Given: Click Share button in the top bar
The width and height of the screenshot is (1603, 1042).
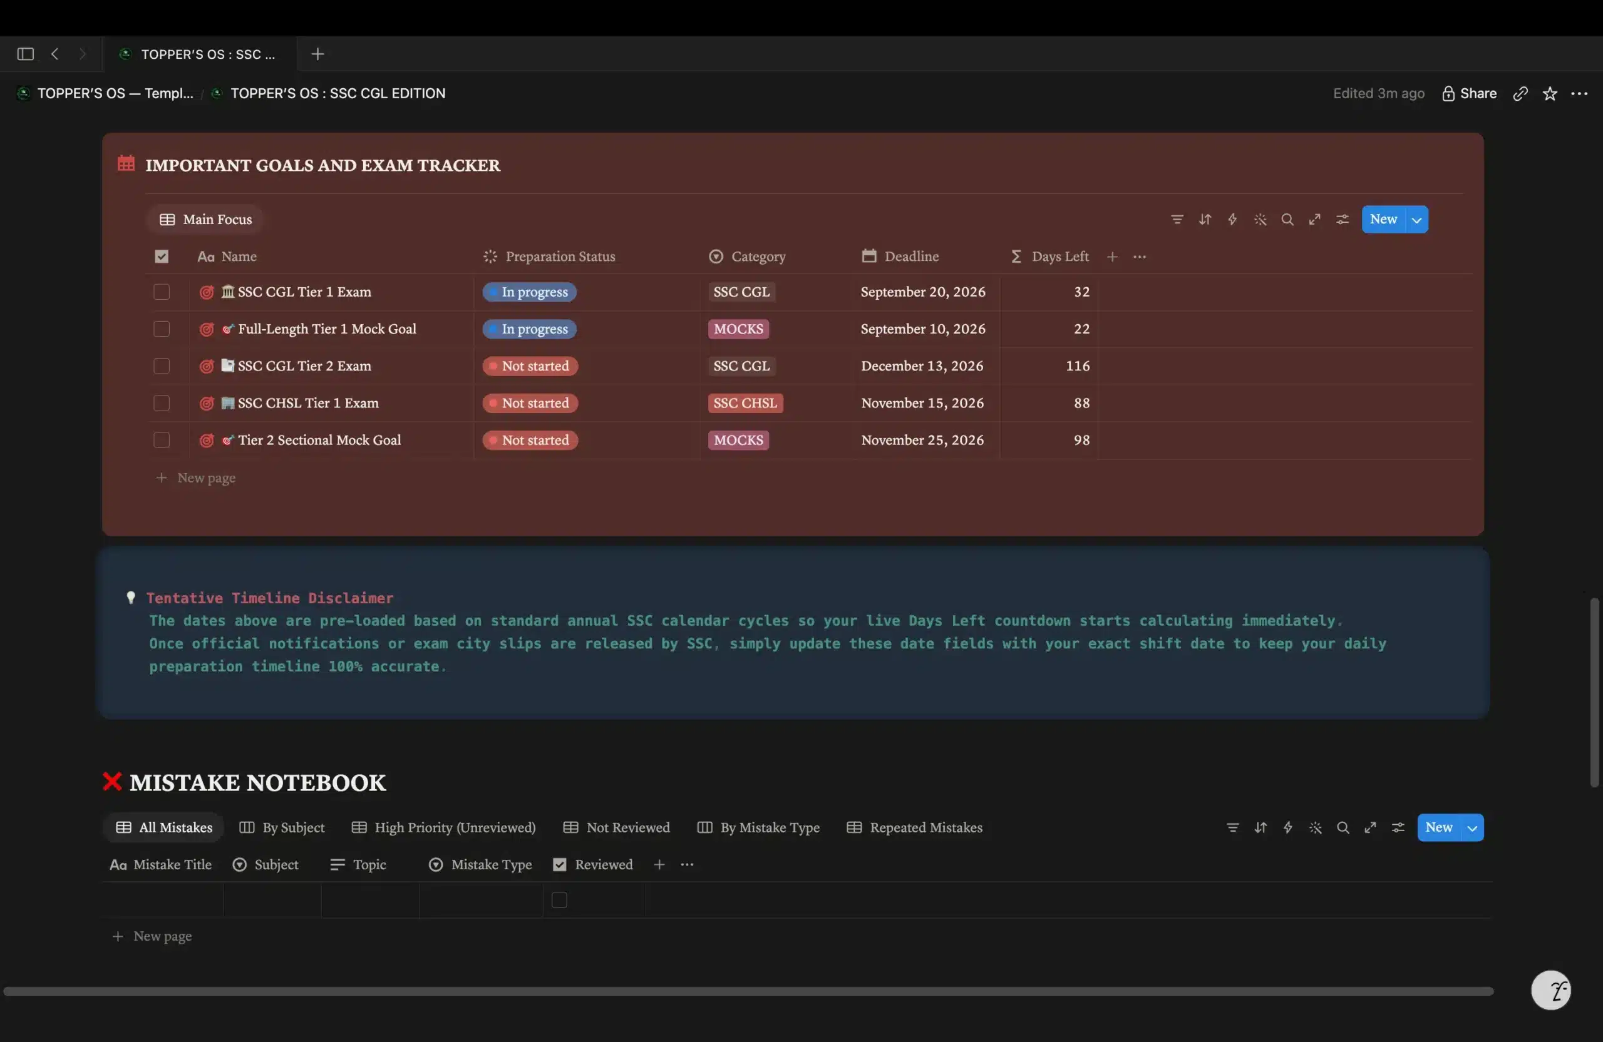Looking at the screenshot, I should 1469,94.
